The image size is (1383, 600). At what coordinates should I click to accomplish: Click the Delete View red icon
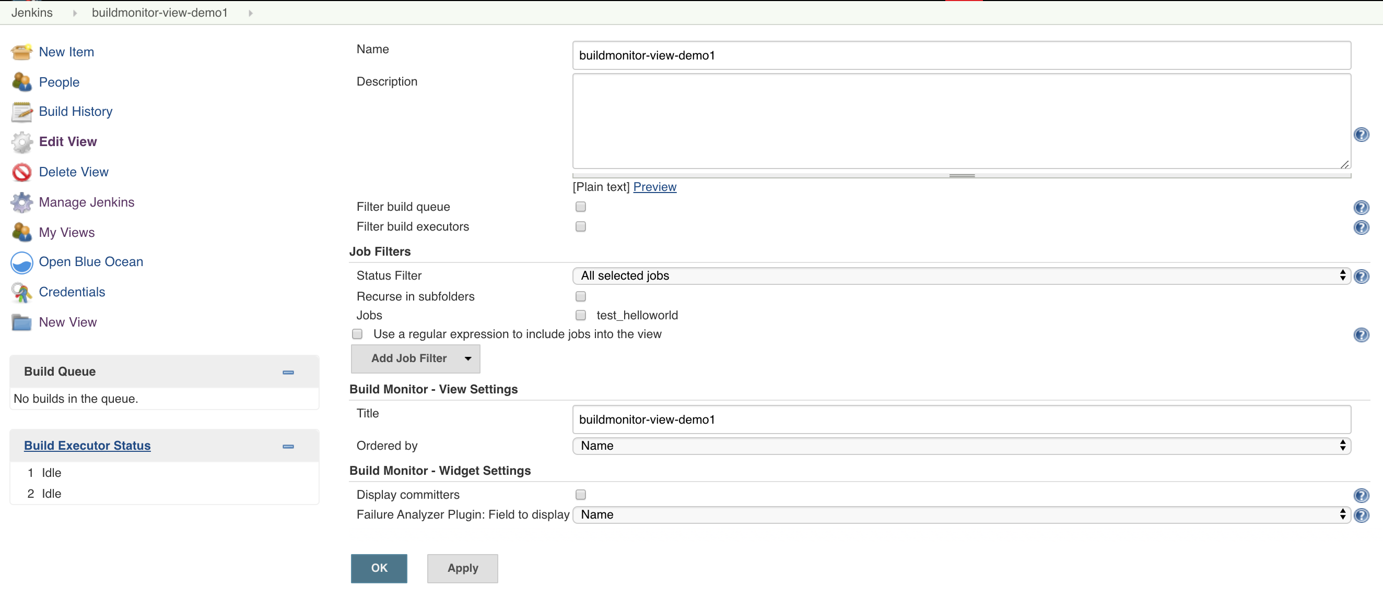[21, 172]
